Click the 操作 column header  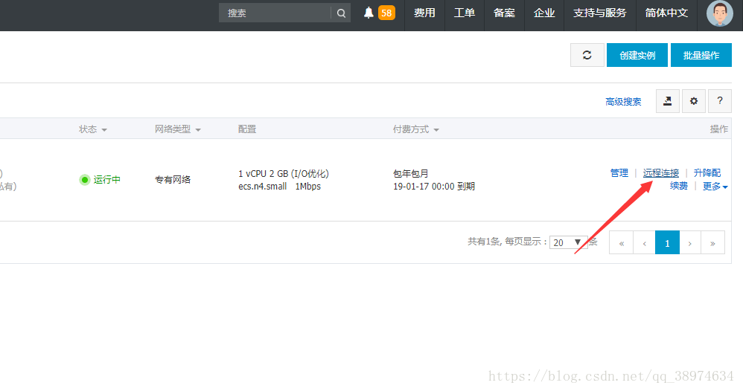point(719,129)
